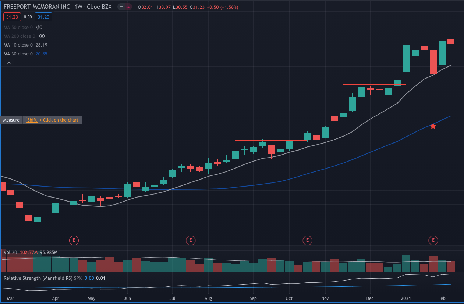Collapse the indicator legend with the chevron button
Screen dimensions: 464x304
point(9,63)
